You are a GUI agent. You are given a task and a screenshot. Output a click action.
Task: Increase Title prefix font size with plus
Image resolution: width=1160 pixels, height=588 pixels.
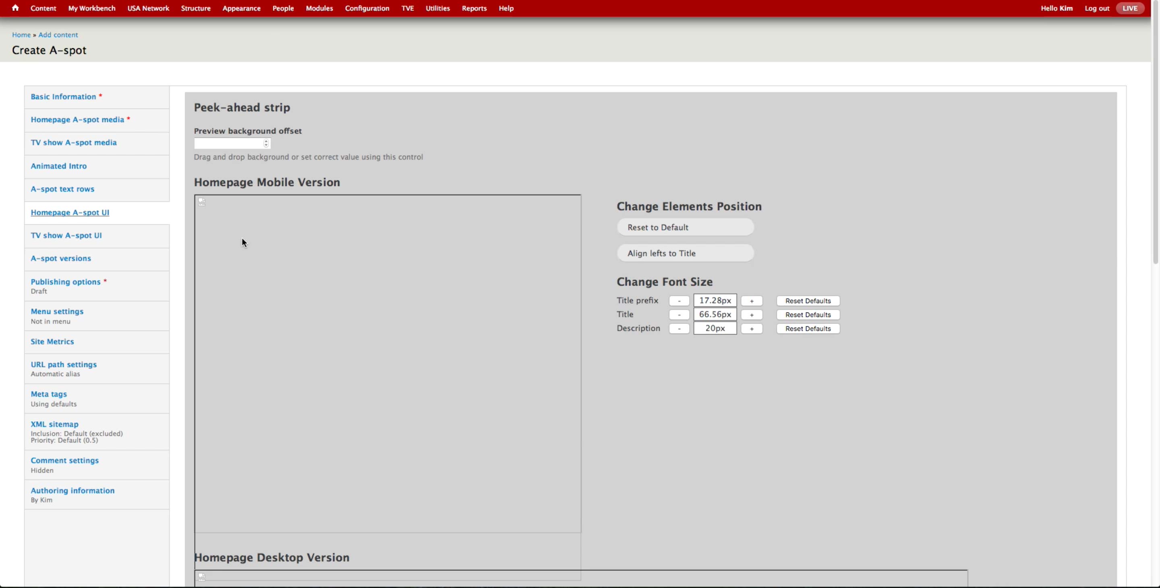coord(751,301)
